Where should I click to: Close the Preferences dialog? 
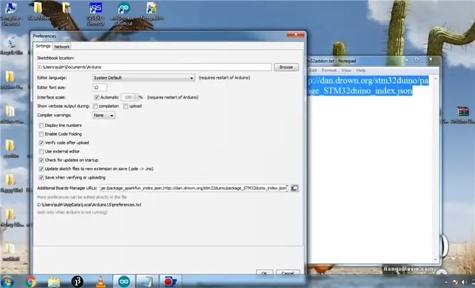pos(296,34)
